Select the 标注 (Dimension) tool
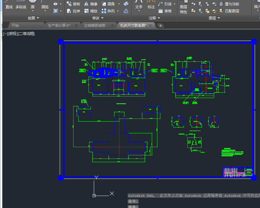This screenshot has height=208, width=260. pos(151,5)
